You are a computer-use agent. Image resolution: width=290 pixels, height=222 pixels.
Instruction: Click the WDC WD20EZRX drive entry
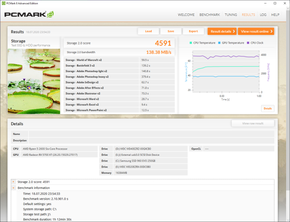150,167
